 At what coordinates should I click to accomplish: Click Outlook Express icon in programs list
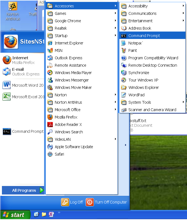pos(50,58)
